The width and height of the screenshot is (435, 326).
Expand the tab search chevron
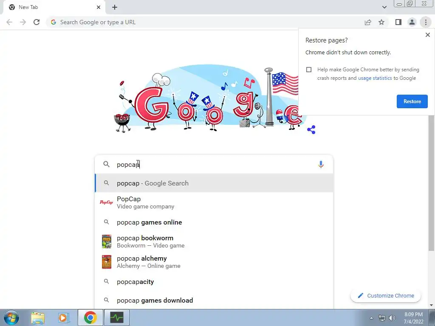coord(384,7)
